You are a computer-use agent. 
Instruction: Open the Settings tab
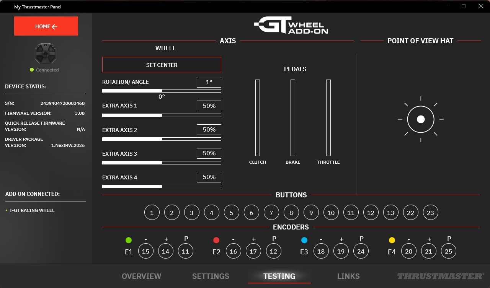(x=211, y=276)
